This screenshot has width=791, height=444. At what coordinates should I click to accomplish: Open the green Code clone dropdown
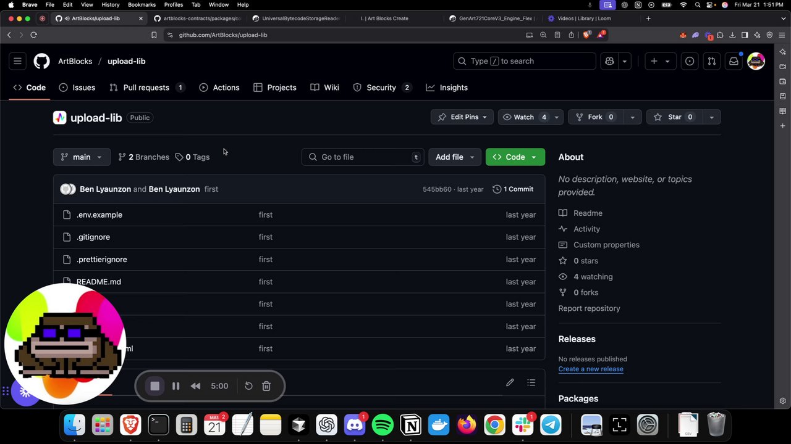[515, 157]
